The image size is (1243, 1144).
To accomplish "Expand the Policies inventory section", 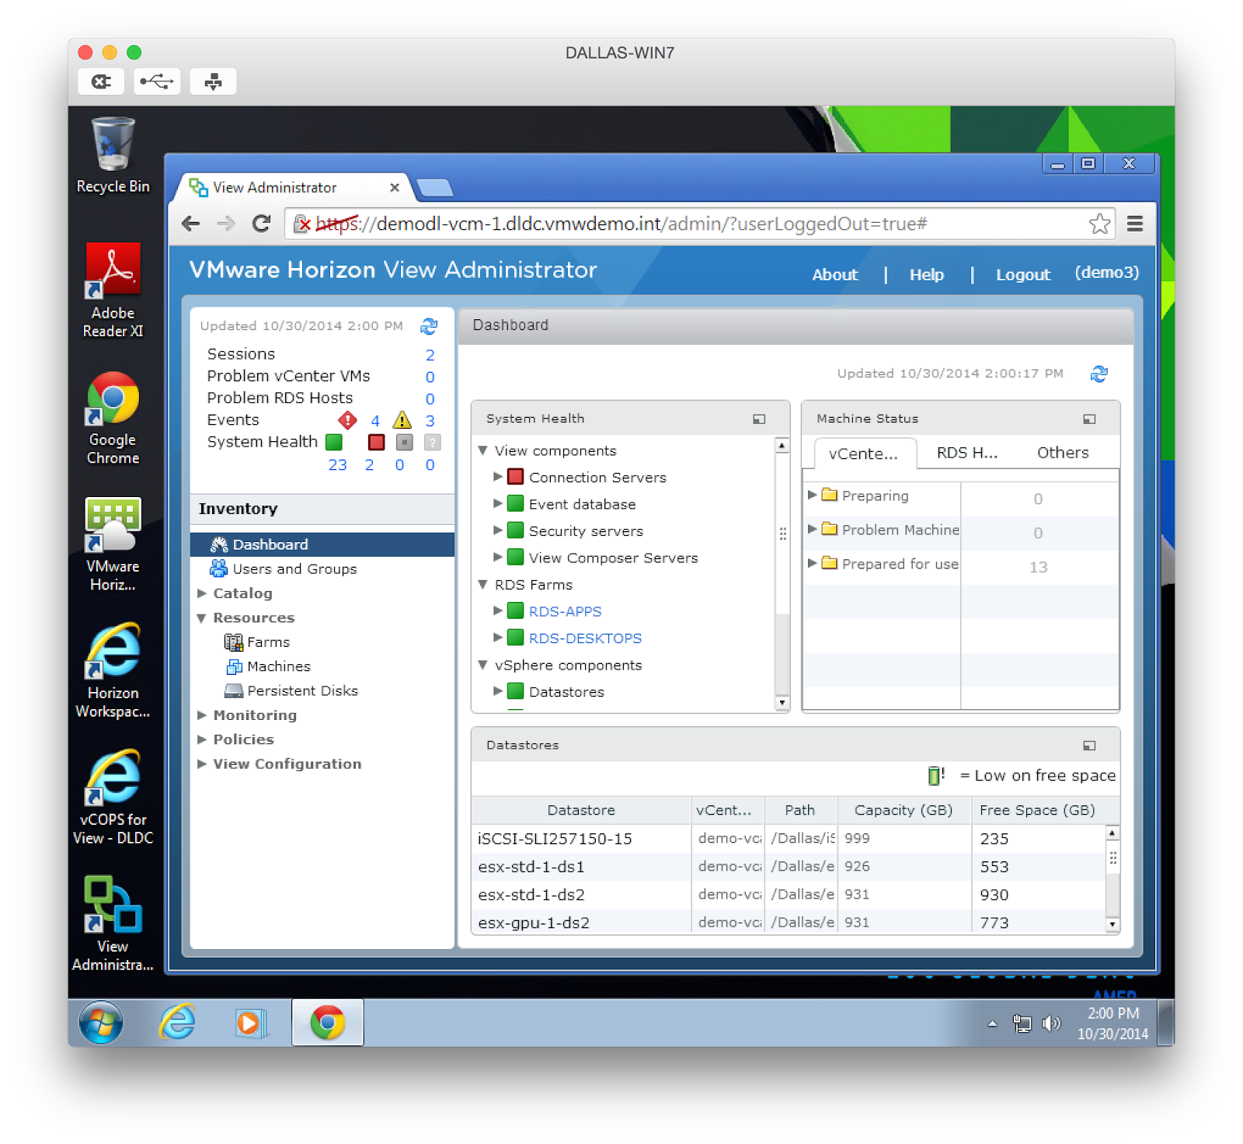I will tap(201, 739).
